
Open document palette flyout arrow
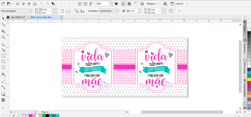[x=9, y=115]
